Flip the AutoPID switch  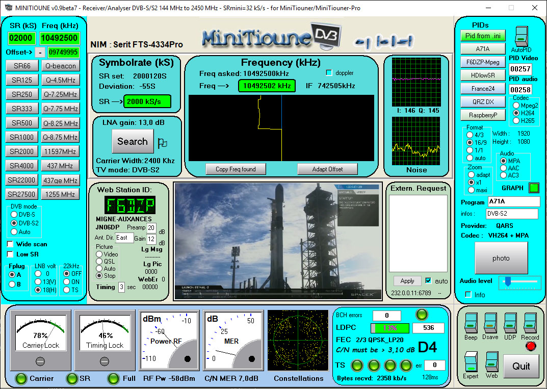521,36
